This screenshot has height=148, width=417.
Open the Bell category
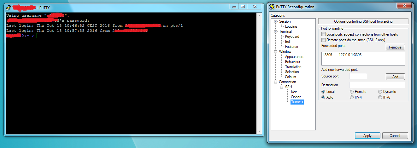pos(288,42)
